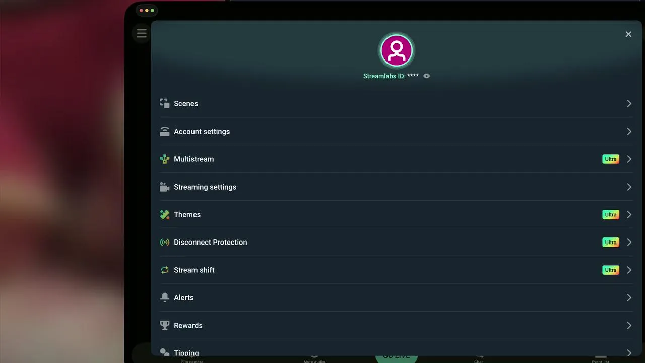Image resolution: width=645 pixels, height=363 pixels.
Task: Close the settings panel with X
Action: pyautogui.click(x=628, y=34)
